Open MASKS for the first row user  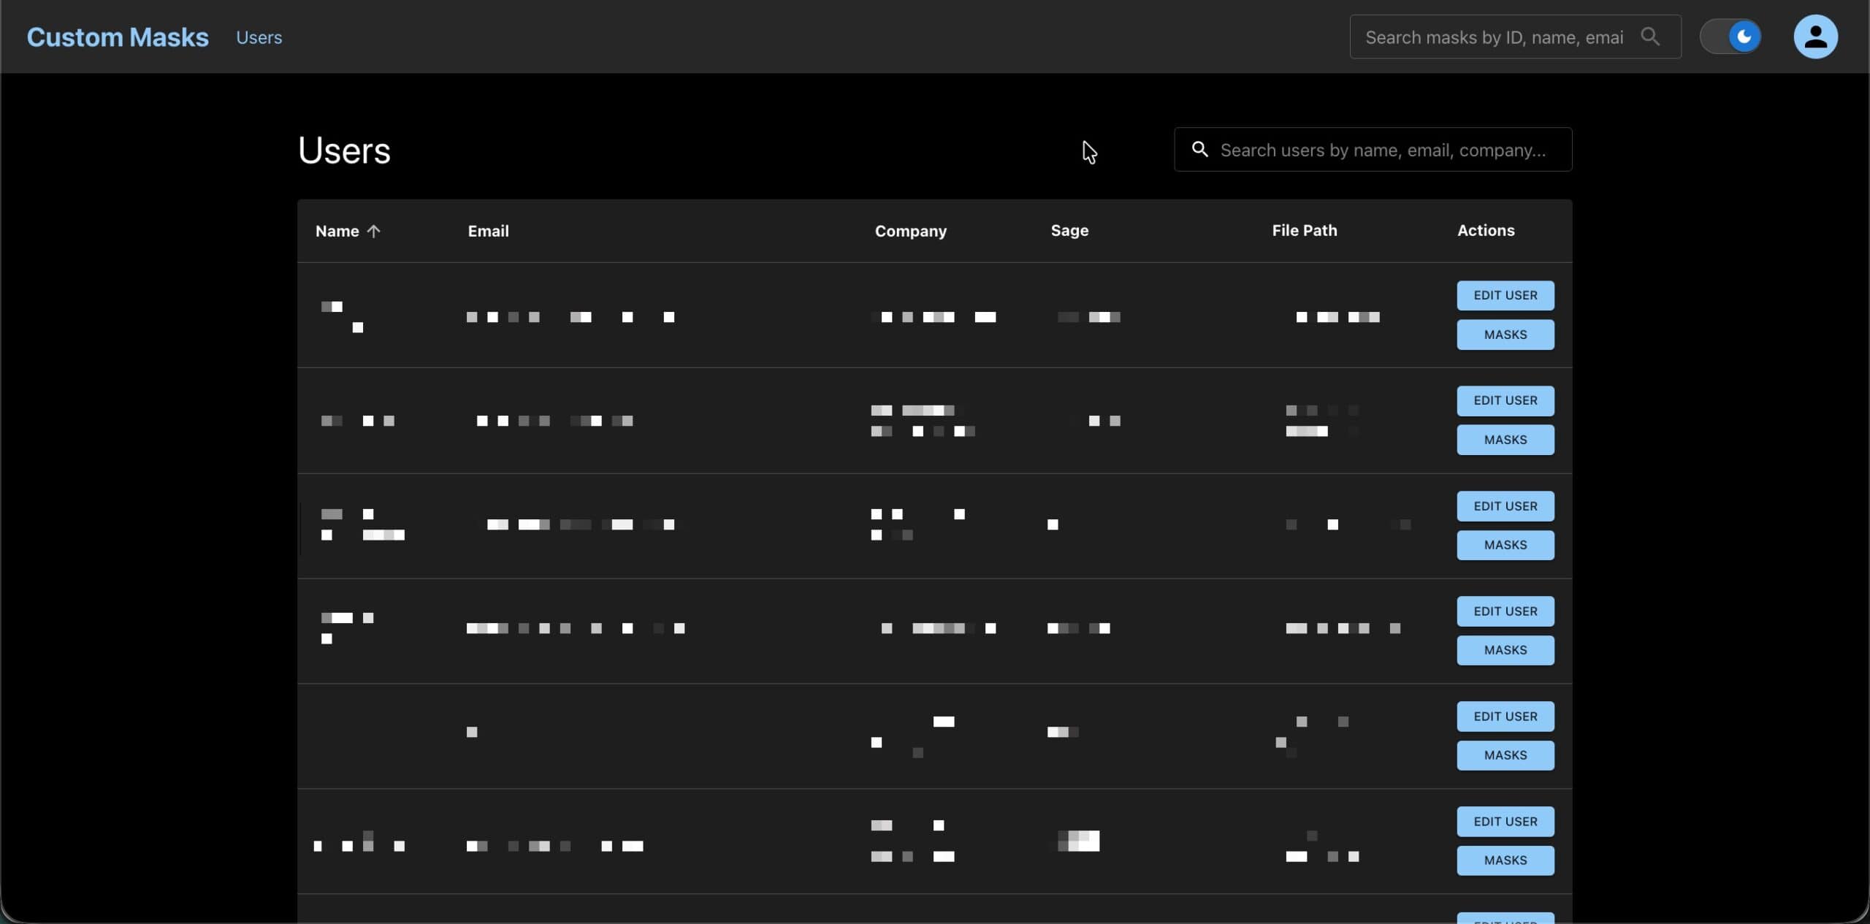tap(1505, 335)
